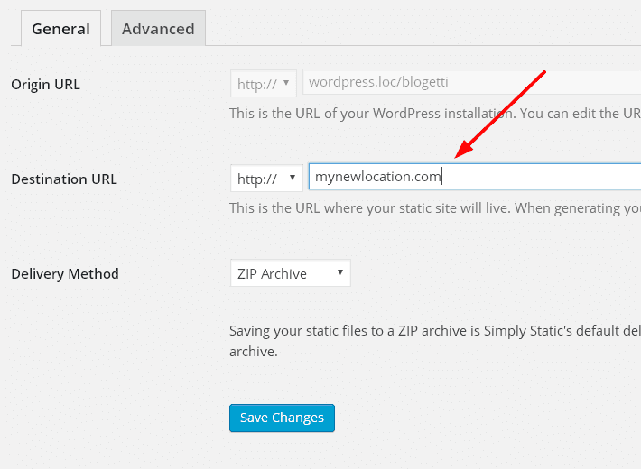Click the arrow on Destination URL http:// select
The image size is (641, 469).
[x=293, y=179]
